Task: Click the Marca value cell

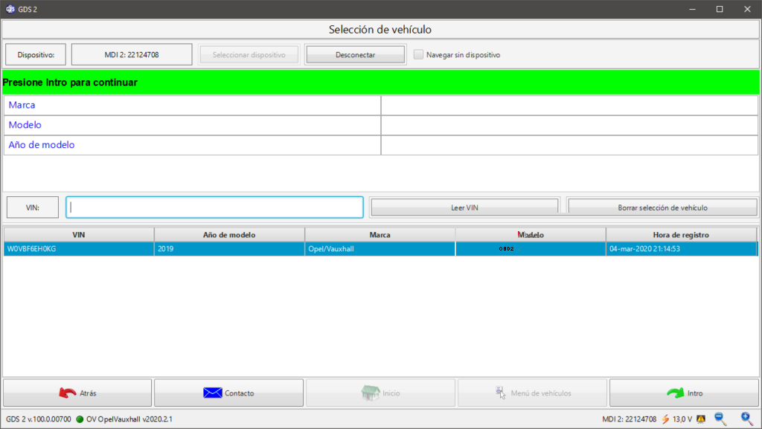Action: pyautogui.click(x=569, y=106)
